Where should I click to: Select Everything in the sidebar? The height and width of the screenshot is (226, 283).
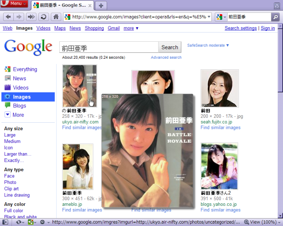(25, 69)
